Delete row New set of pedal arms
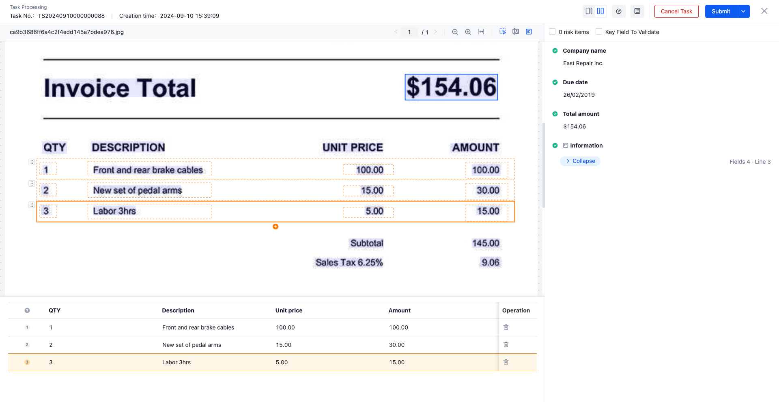Viewport: 779px width, 402px height. point(506,344)
